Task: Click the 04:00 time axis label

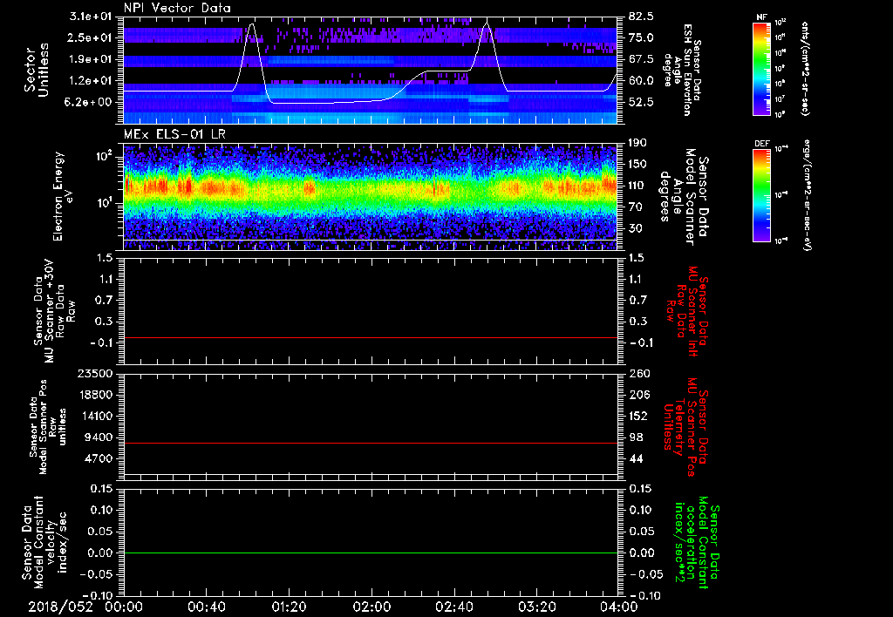Action: 617,605
